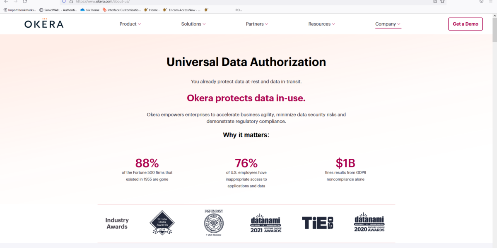Click the Strata Data Awards 2019 badge
The height and width of the screenshot is (248, 497).
click(x=162, y=222)
